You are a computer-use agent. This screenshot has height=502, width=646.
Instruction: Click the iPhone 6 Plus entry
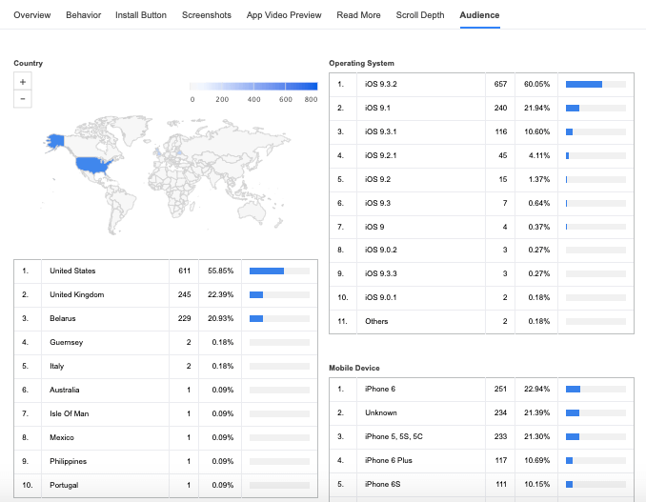(x=389, y=460)
